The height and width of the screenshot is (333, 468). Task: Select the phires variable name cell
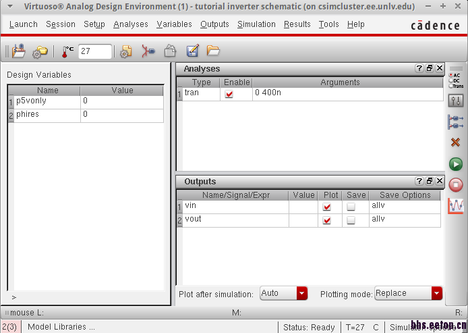pyautogui.click(x=47, y=116)
